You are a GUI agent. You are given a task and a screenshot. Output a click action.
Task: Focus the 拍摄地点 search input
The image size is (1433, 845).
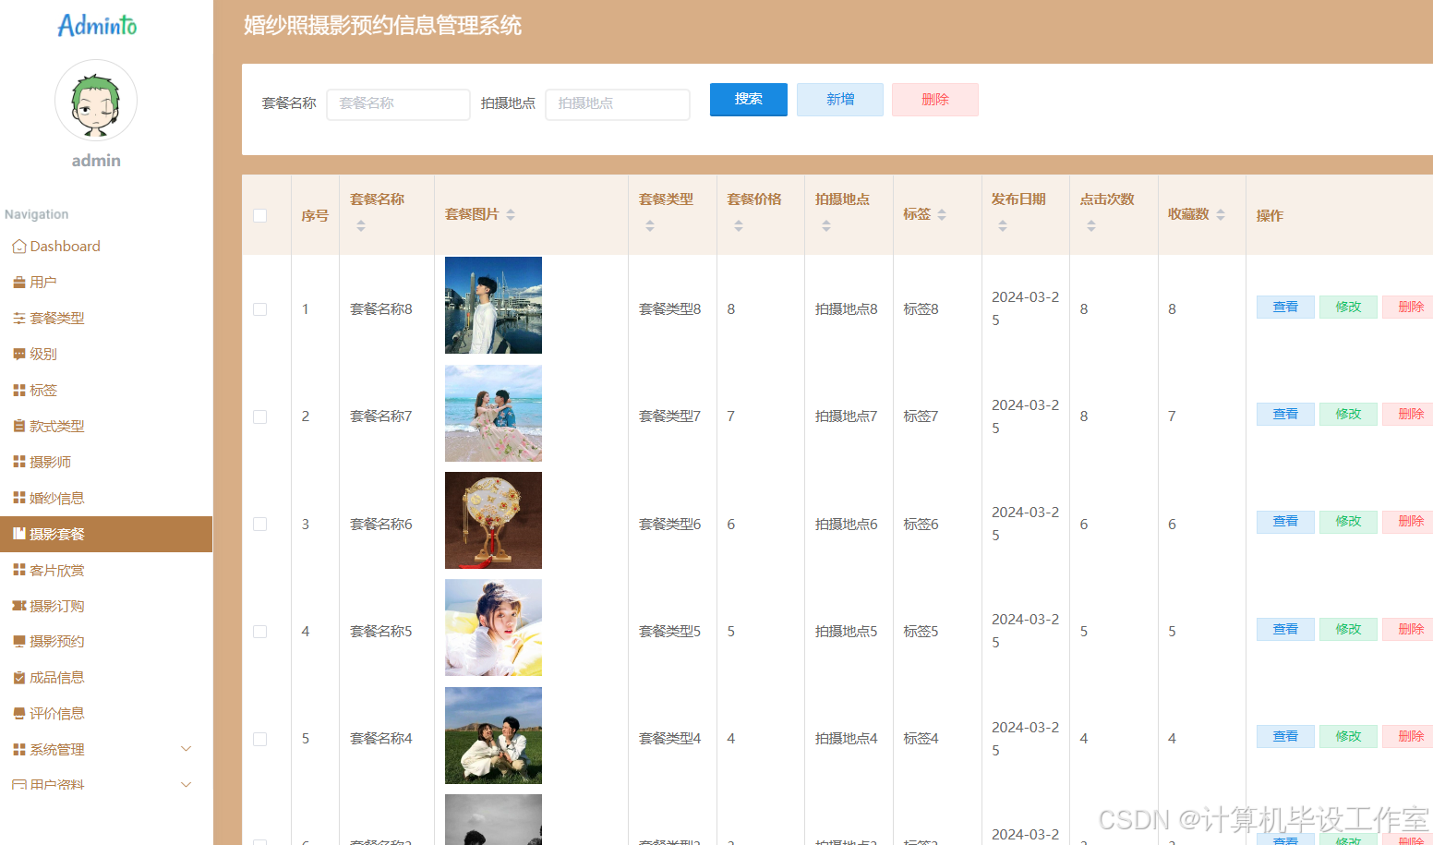[x=618, y=104]
